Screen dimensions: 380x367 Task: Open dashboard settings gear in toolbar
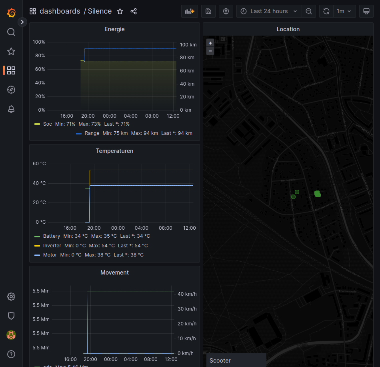click(x=226, y=11)
